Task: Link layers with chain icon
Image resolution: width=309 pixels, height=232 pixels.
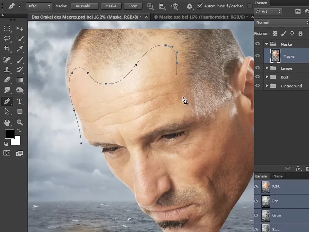Action: [x=287, y=168]
